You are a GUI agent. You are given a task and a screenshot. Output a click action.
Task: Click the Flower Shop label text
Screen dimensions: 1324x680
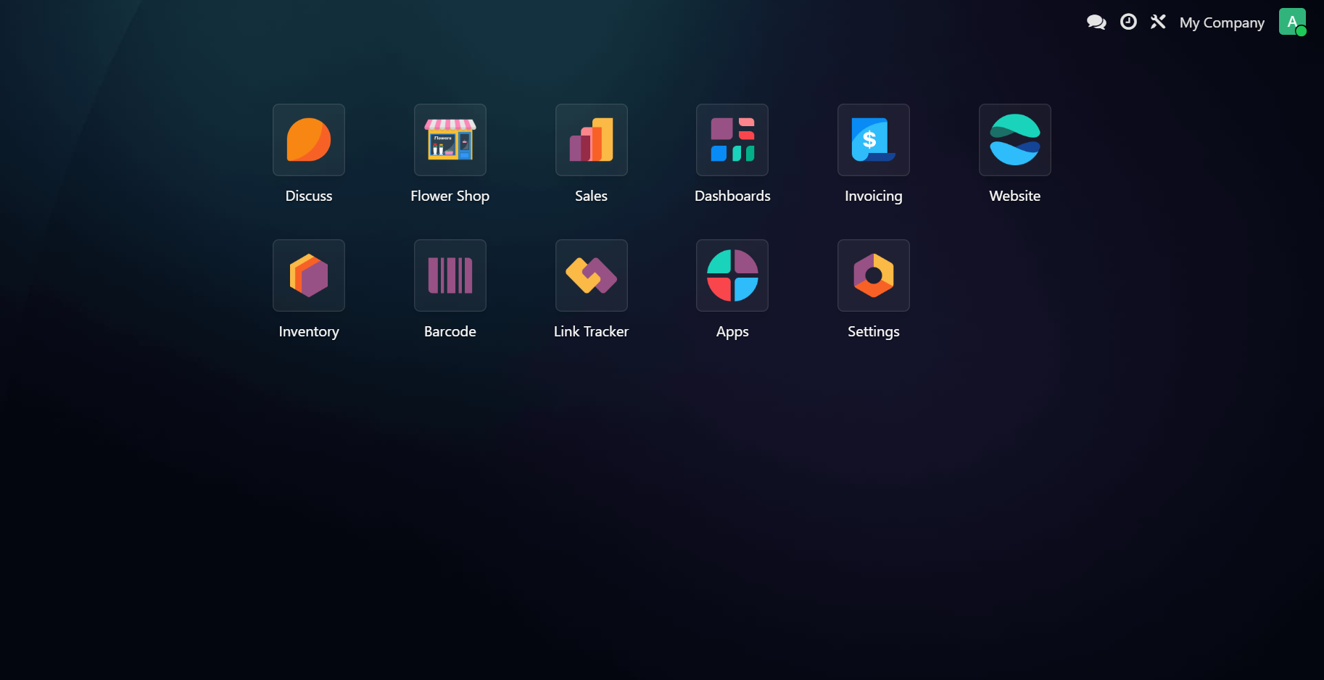pyautogui.click(x=450, y=196)
